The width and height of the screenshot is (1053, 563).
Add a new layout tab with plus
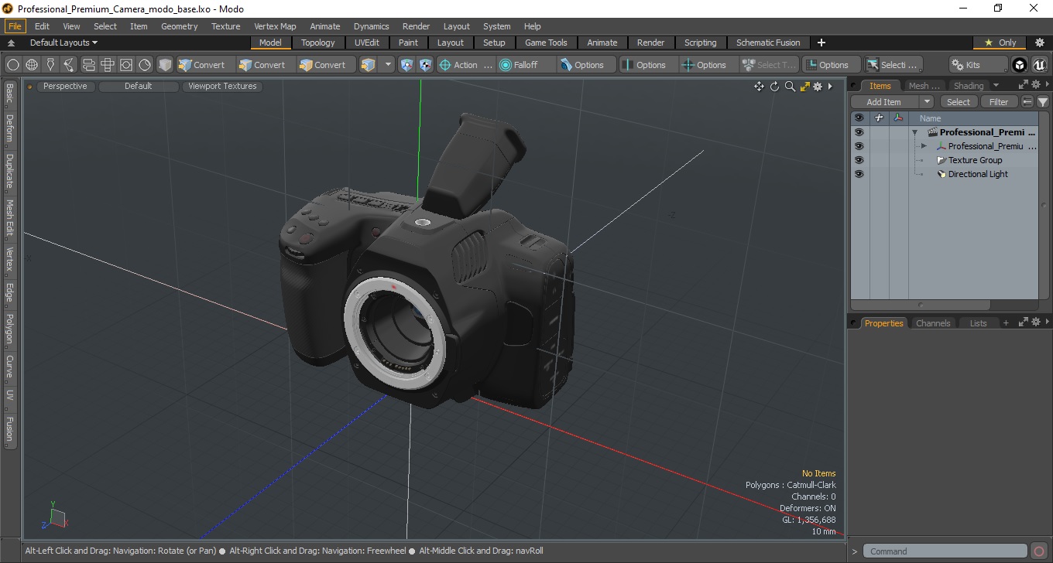pyautogui.click(x=821, y=43)
